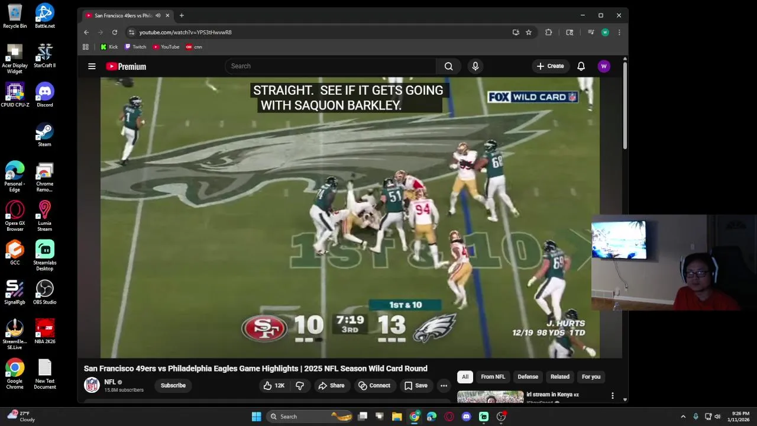Screen dimensions: 757x426
Task: Open the NFL channel avatar
Action: pos(92,385)
